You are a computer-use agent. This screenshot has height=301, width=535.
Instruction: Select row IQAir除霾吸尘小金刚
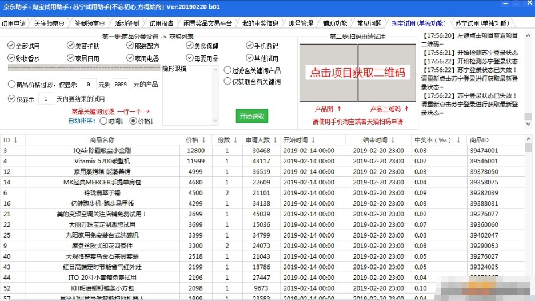pos(262,150)
